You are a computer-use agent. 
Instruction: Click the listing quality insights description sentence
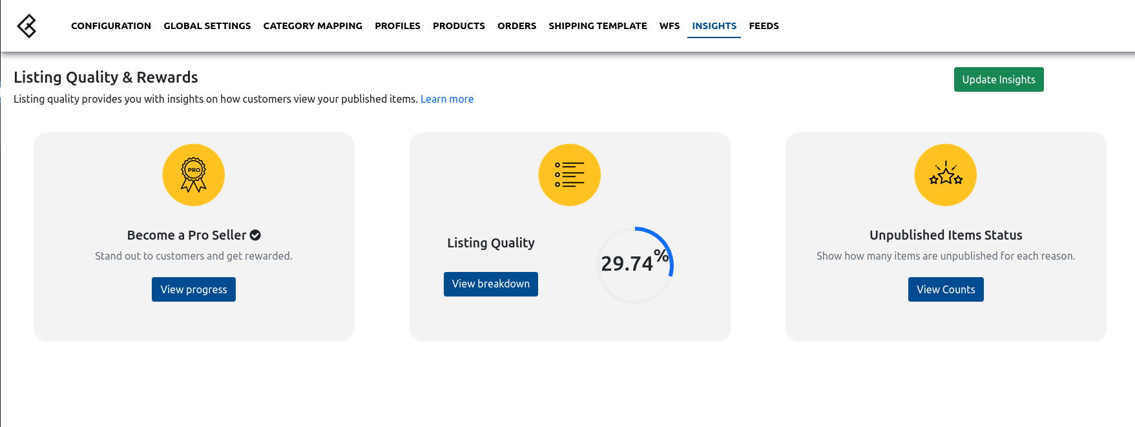pos(216,99)
